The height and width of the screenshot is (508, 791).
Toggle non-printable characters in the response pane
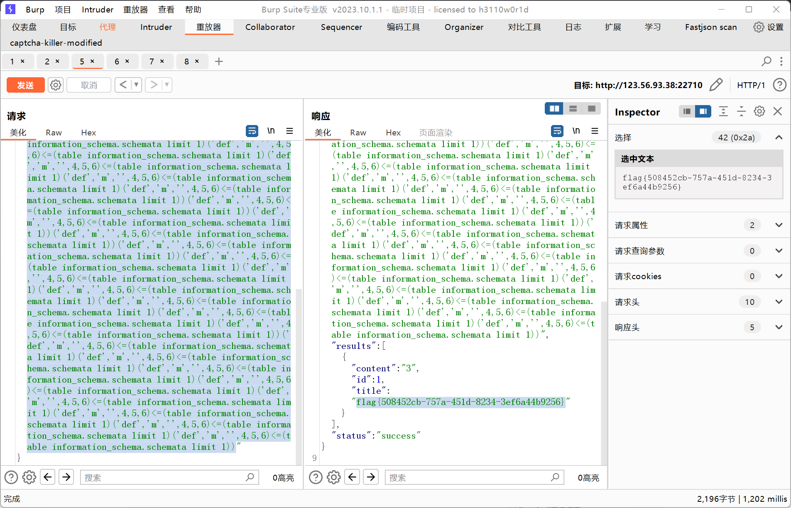pos(576,131)
